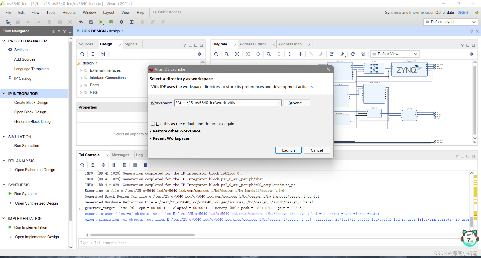The height and width of the screenshot is (258, 481).
Task: Click the wrench icon in the Diagram toolbar
Action: pos(321,54)
